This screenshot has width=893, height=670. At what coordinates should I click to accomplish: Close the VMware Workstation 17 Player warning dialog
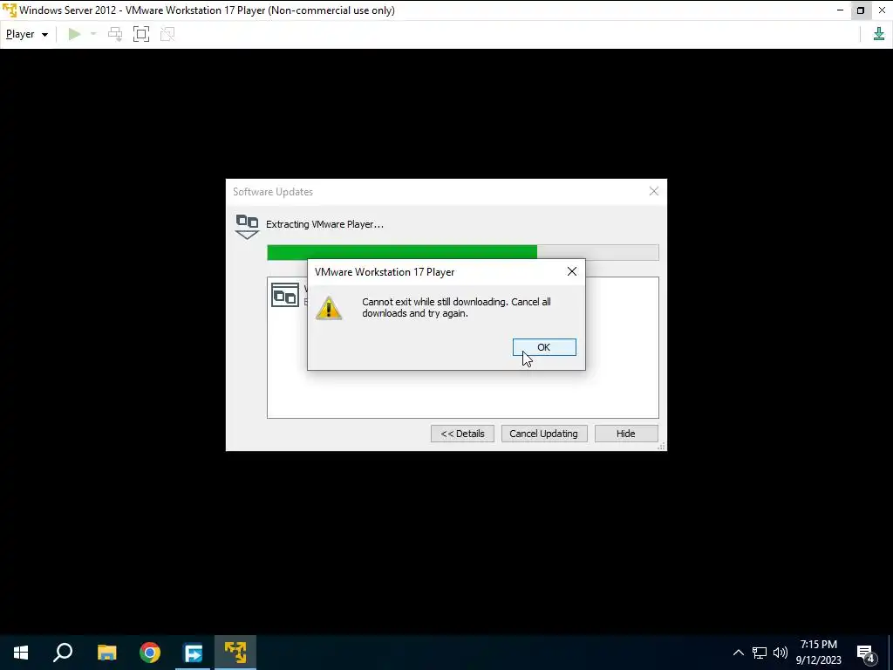coord(572,272)
